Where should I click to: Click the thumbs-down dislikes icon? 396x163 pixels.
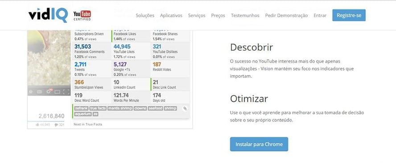[x=56, y=125]
